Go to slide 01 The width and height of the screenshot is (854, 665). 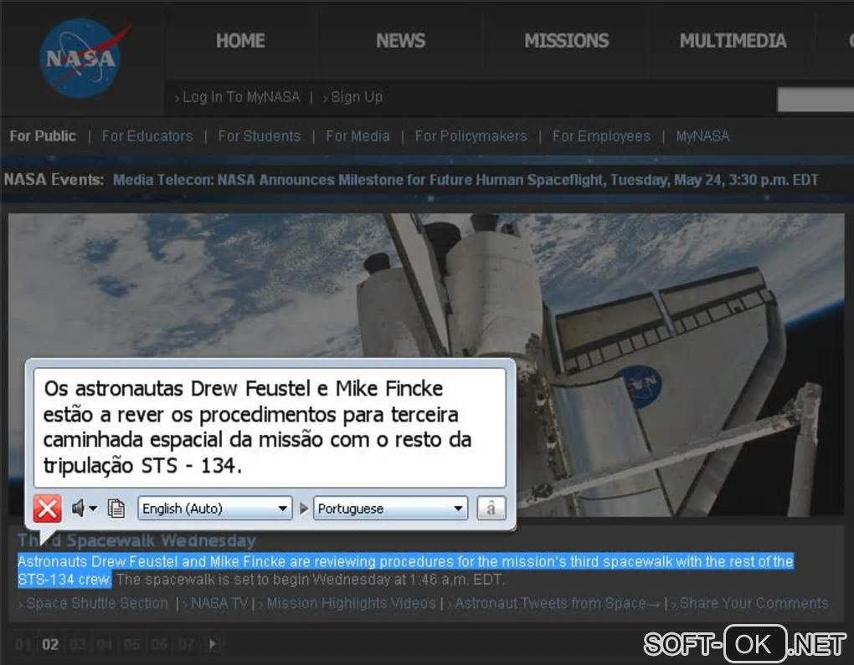tap(23, 645)
